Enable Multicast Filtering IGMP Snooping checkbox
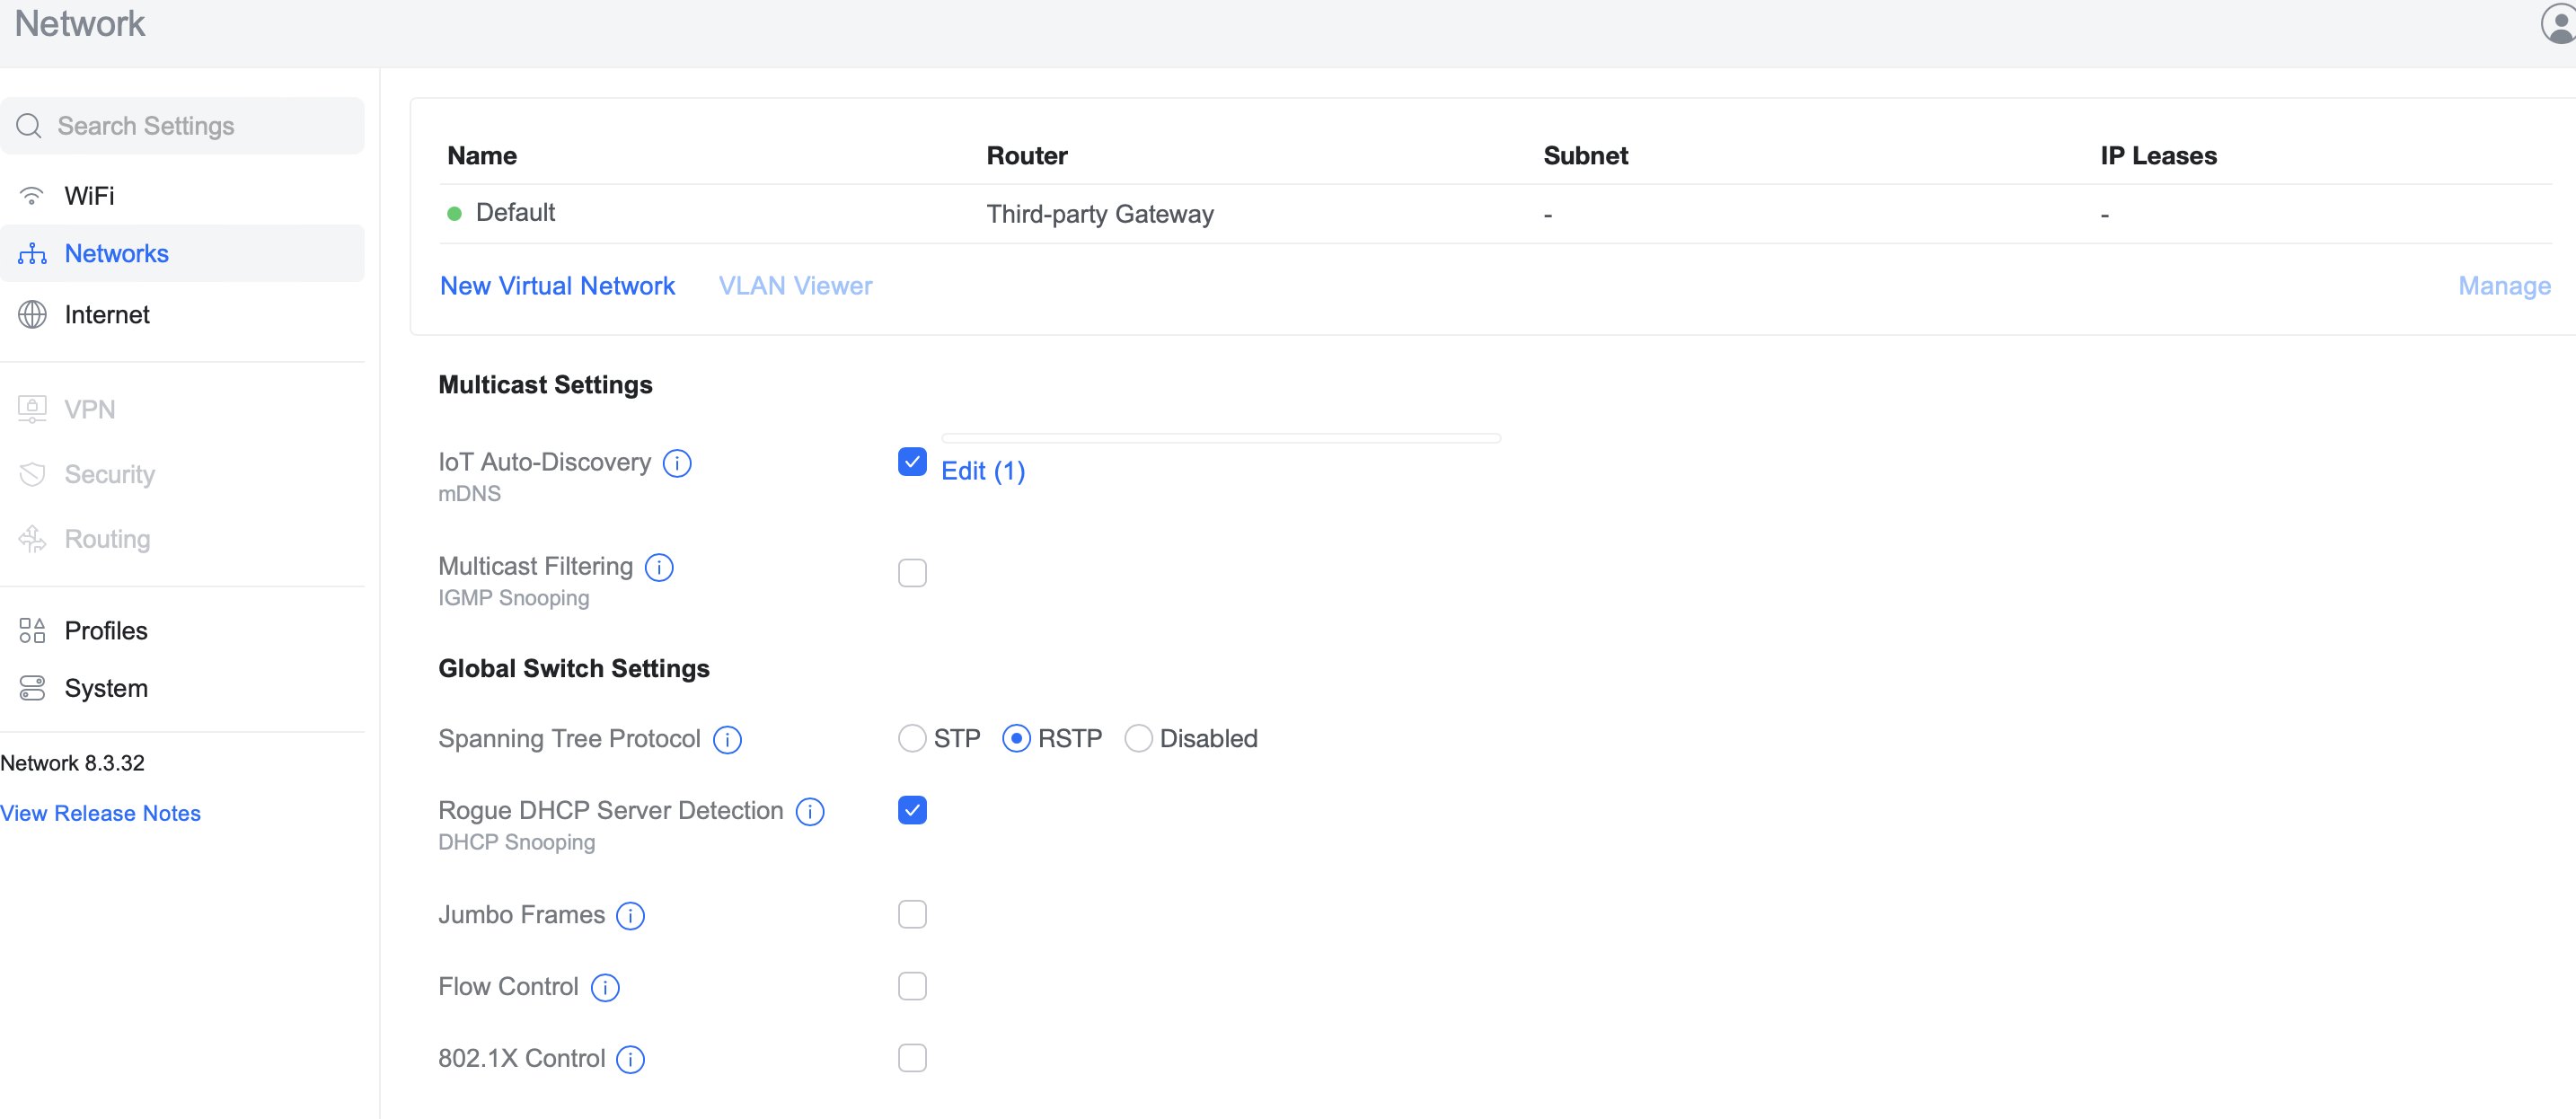The height and width of the screenshot is (1119, 2576). click(x=912, y=573)
